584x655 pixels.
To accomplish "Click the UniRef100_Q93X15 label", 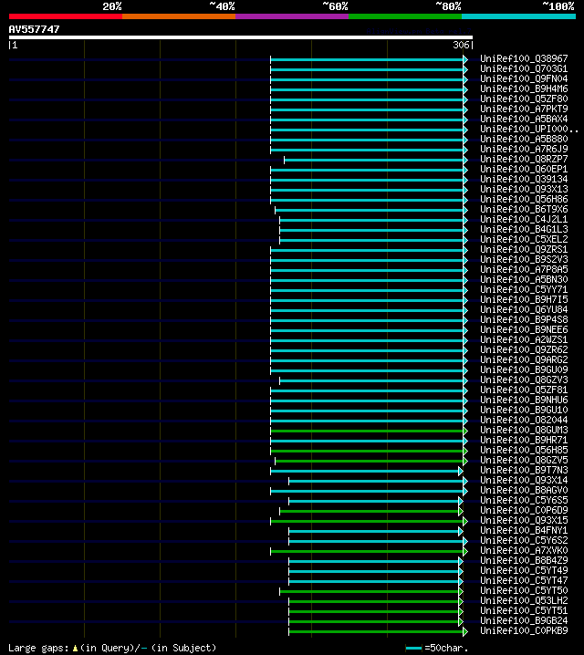I will coord(524,520).
